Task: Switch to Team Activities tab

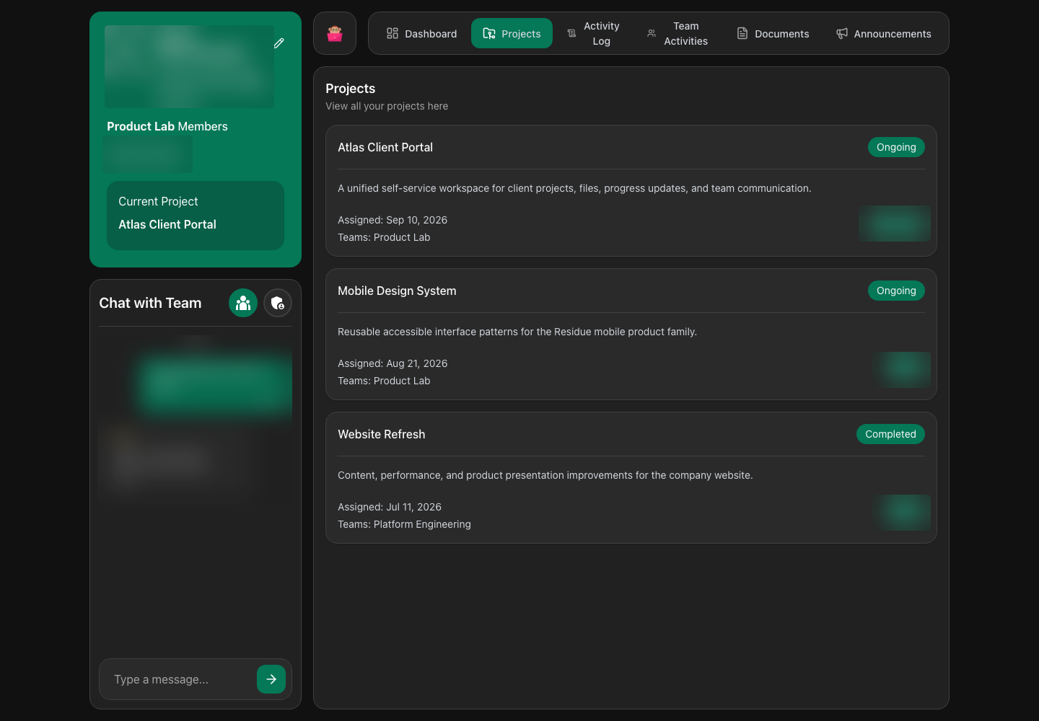Action: coord(678,33)
